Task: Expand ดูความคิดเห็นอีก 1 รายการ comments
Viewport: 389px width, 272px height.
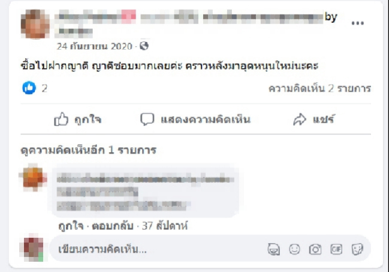Action: coord(89,150)
